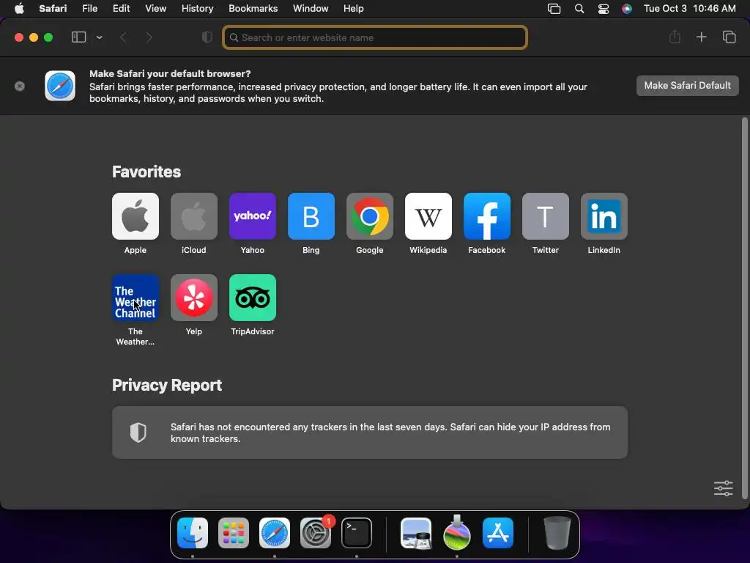Open the TripAdvisor favorite
The height and width of the screenshot is (563, 750).
click(253, 298)
